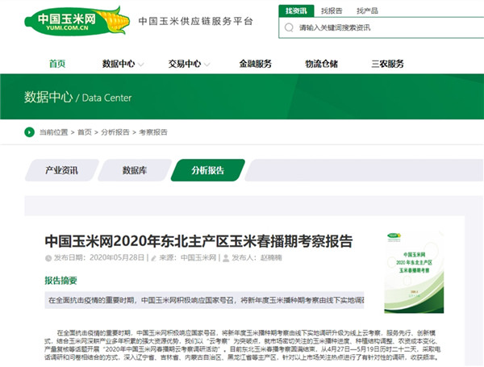The image size is (484, 367).
Task: Click the 发布日期: 2020年05月28日 text
Action: (99, 258)
